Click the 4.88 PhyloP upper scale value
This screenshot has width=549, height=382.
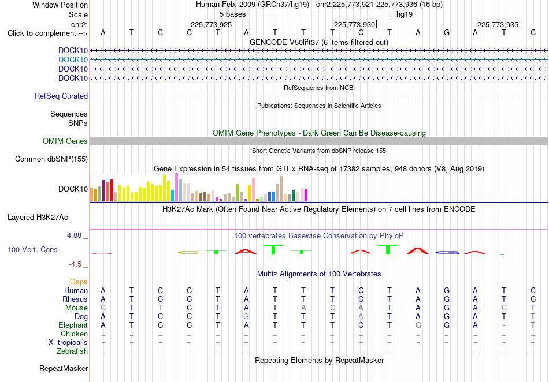pos(74,235)
